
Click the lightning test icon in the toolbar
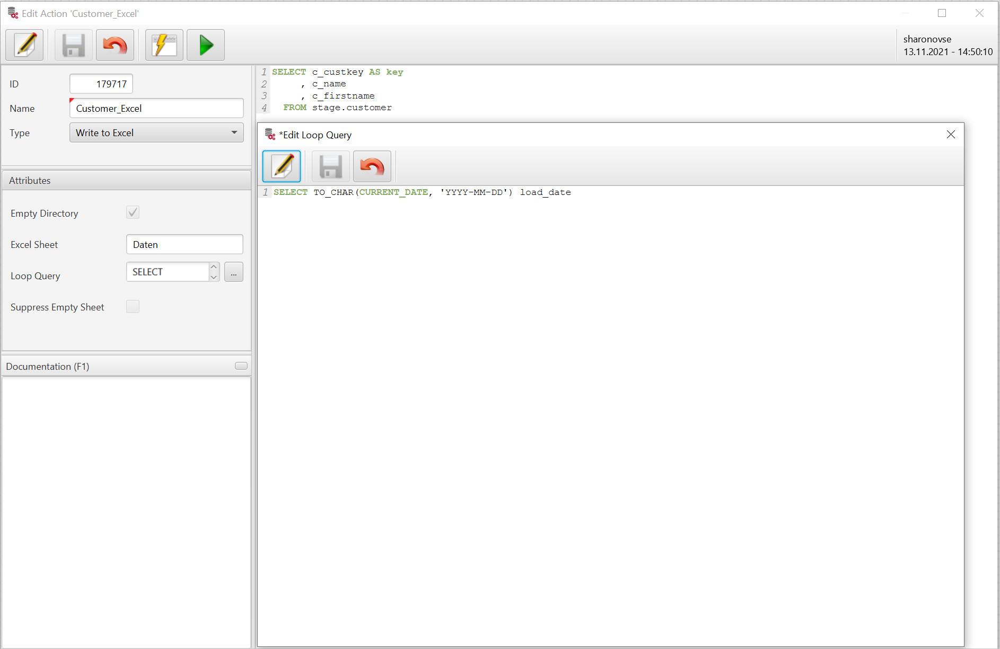(x=163, y=45)
